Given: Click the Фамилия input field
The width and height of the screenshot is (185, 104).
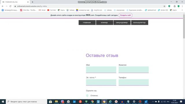Looking at the screenshot, I should tap(134, 70).
